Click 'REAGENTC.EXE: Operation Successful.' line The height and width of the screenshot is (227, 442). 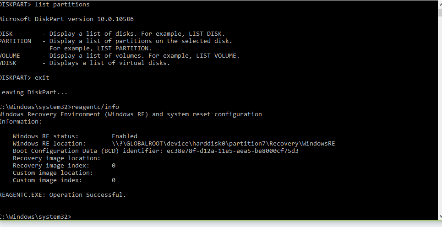[x=63, y=195]
